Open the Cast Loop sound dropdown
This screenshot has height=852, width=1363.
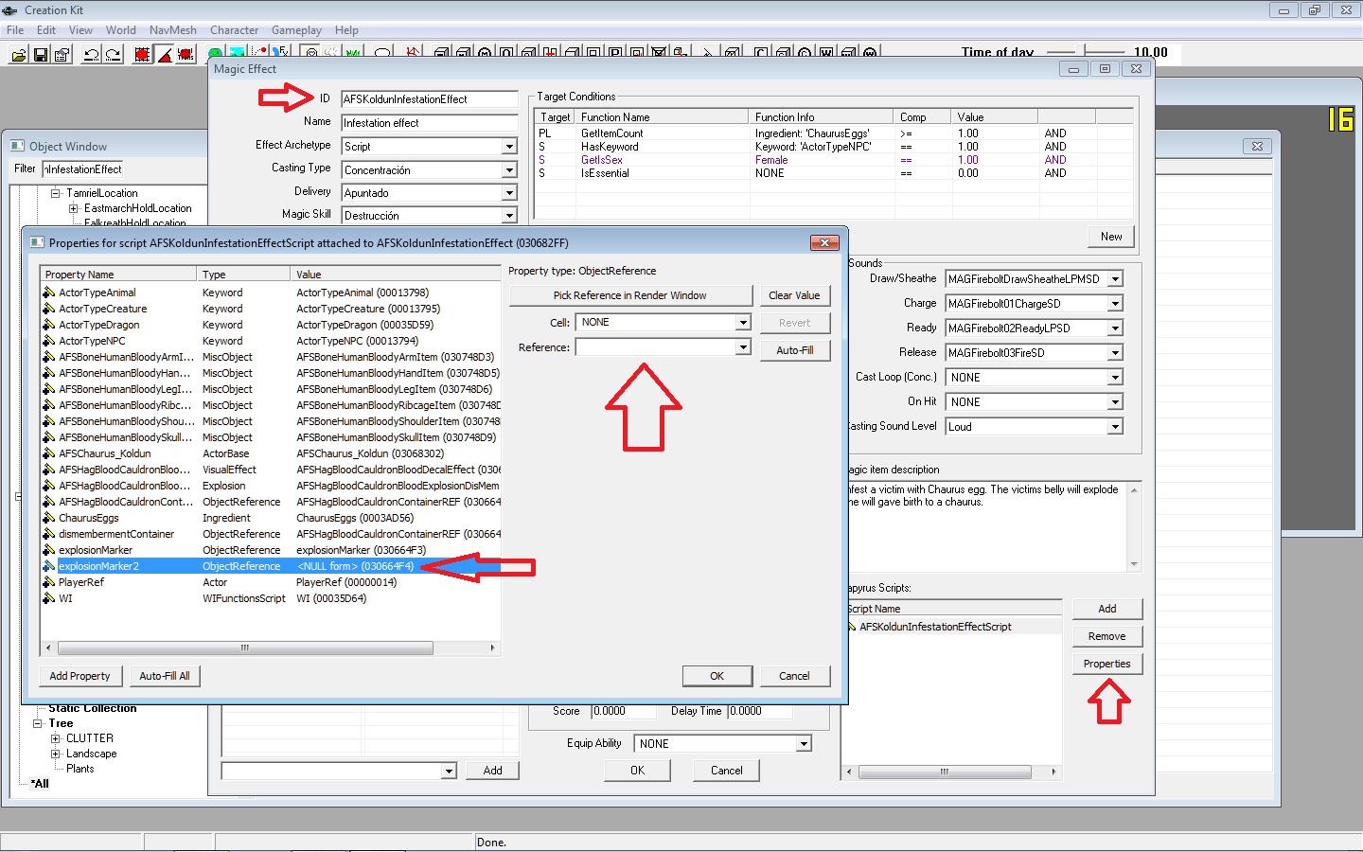click(1115, 378)
